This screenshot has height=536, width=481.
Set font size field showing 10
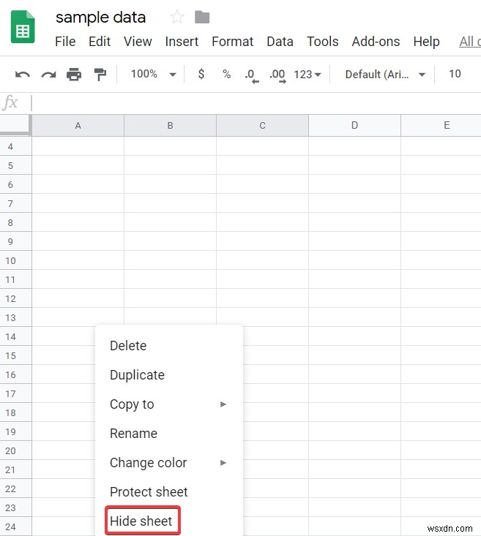pyautogui.click(x=455, y=74)
